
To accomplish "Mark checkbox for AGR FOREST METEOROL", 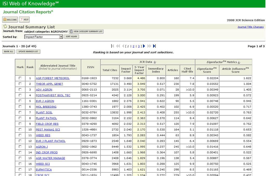I will tap(20, 78).
